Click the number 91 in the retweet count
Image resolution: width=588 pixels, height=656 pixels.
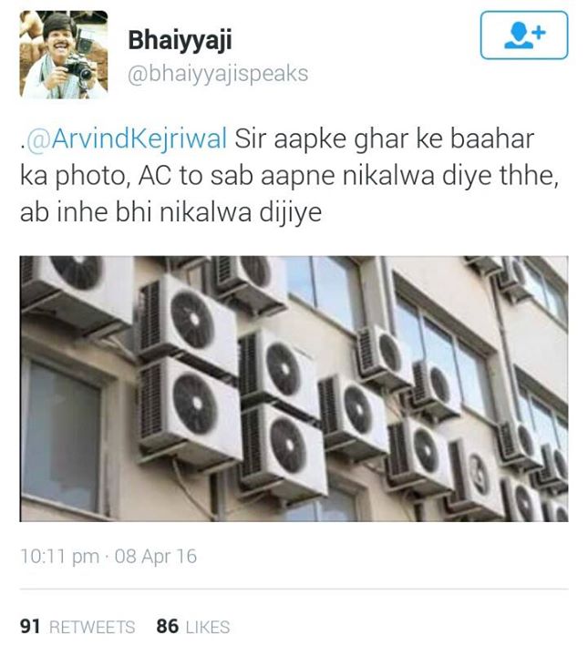click(30, 627)
